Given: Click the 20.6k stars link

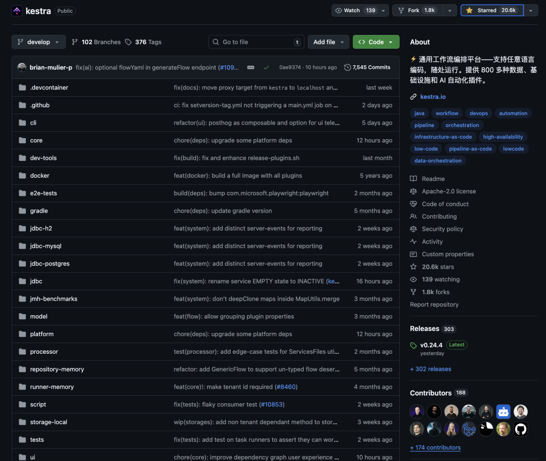Looking at the screenshot, I should (x=438, y=267).
